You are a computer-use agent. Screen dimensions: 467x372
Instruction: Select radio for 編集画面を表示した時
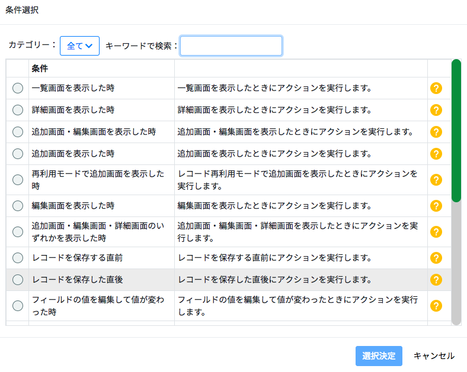pos(18,206)
